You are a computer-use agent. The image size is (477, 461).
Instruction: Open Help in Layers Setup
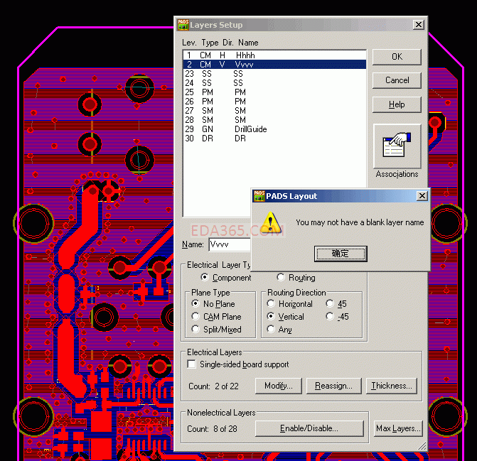[397, 104]
